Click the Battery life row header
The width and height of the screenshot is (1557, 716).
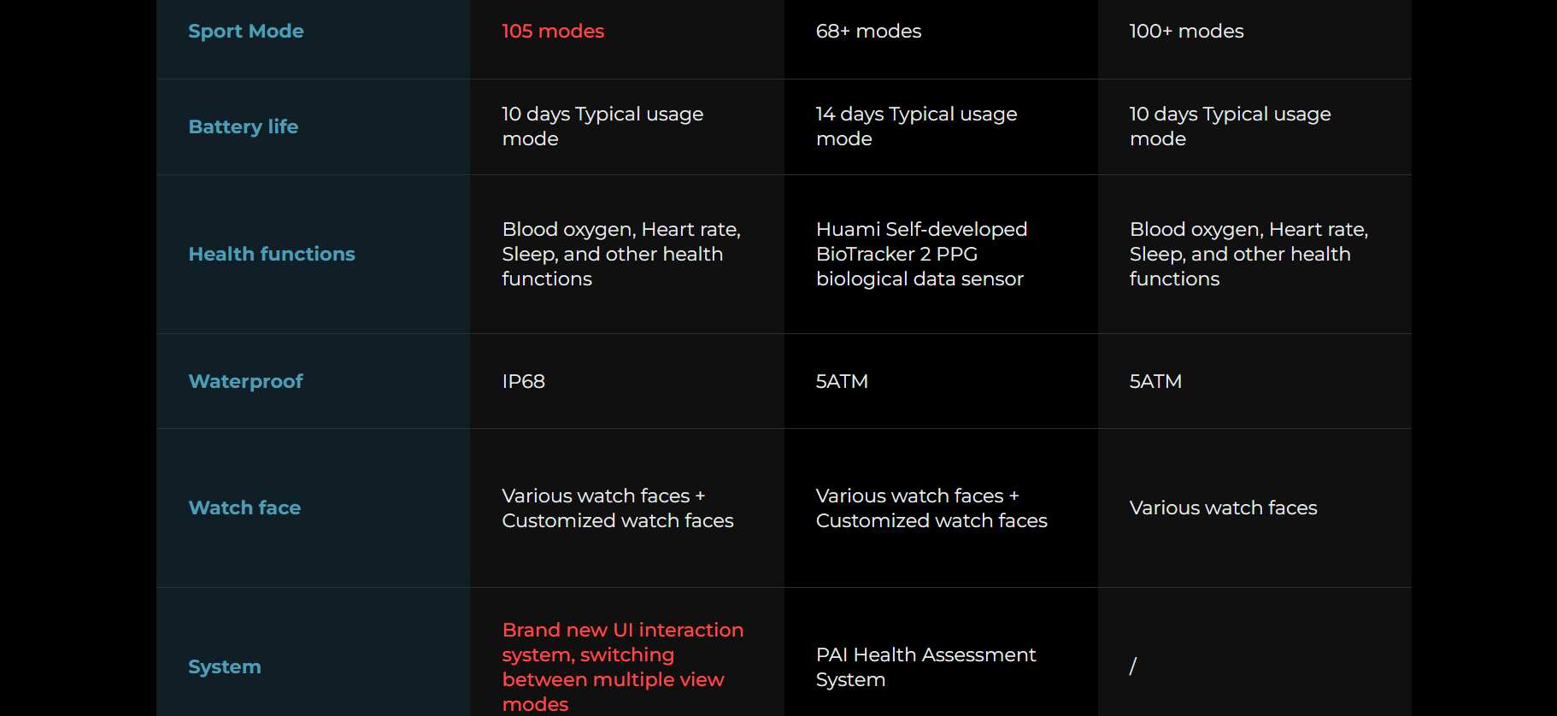(x=244, y=126)
